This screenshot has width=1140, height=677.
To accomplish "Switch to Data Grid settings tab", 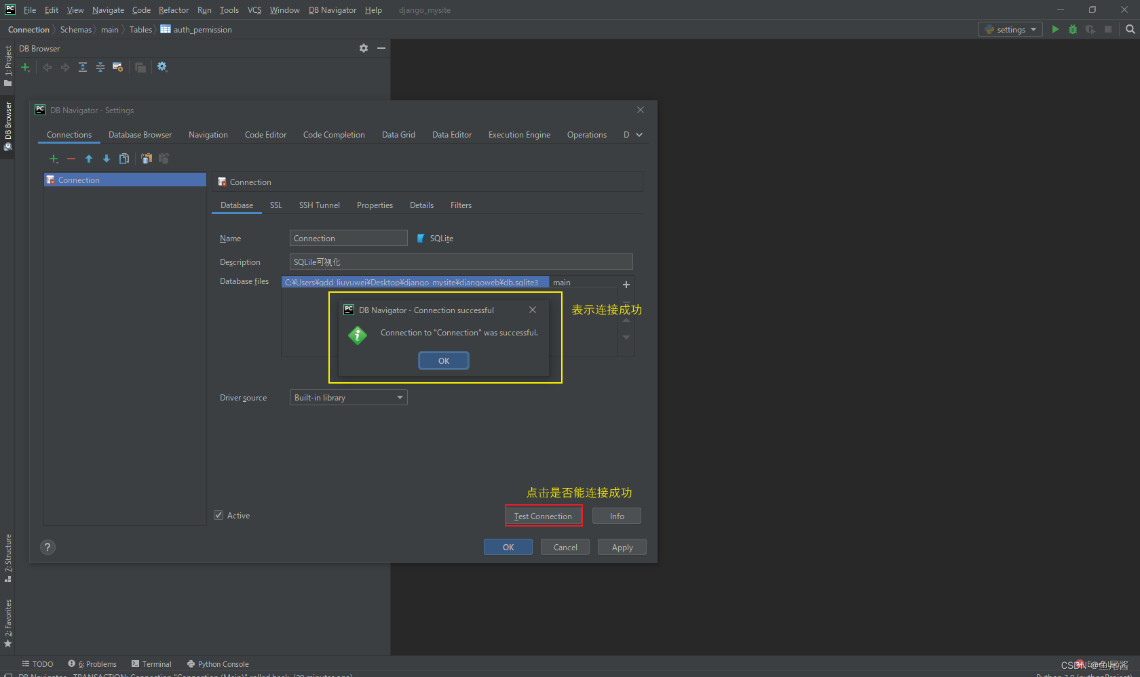I will (398, 135).
